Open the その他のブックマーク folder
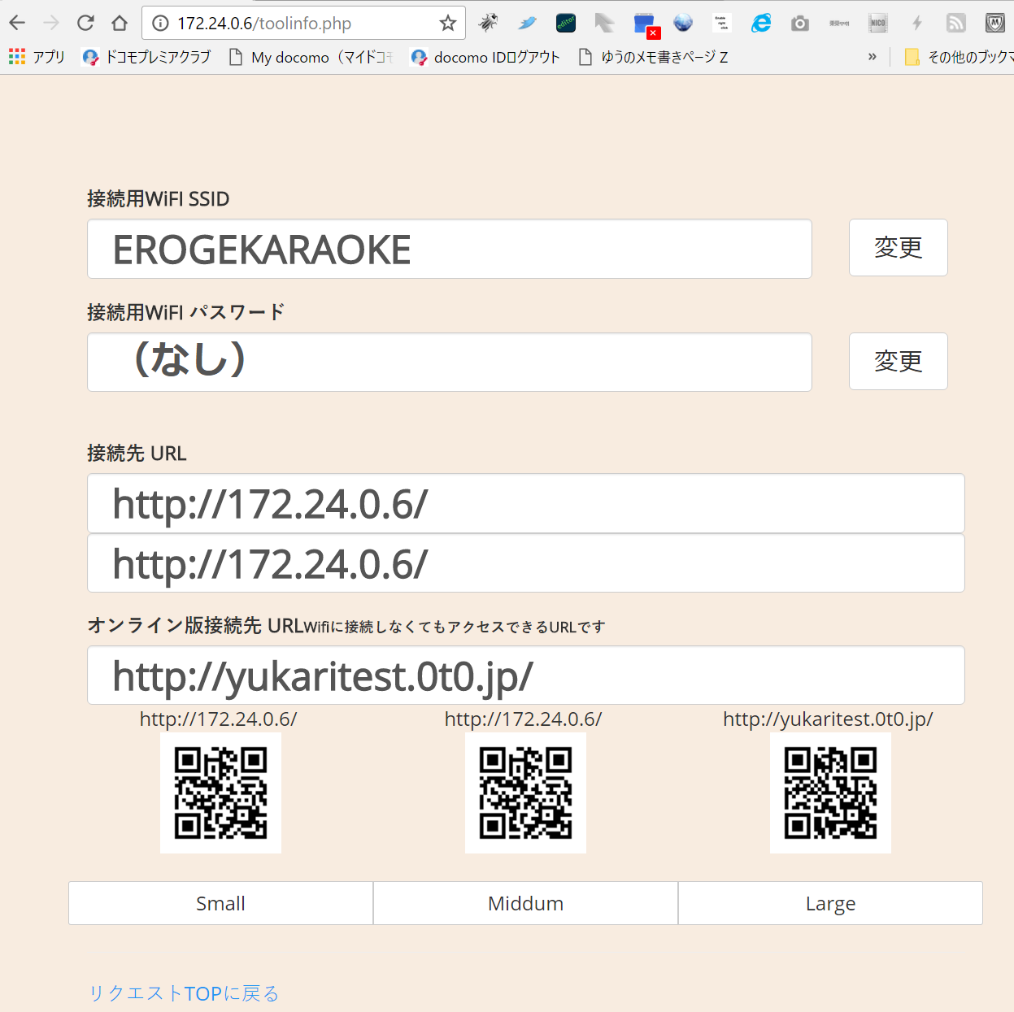 [959, 57]
